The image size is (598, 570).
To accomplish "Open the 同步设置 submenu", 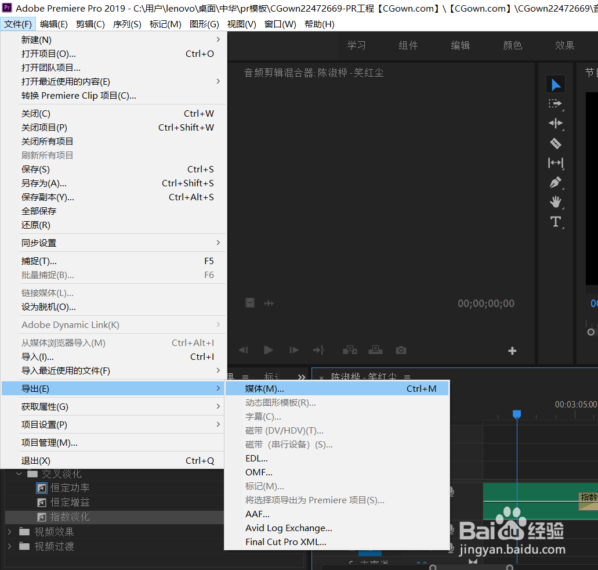I will [114, 243].
